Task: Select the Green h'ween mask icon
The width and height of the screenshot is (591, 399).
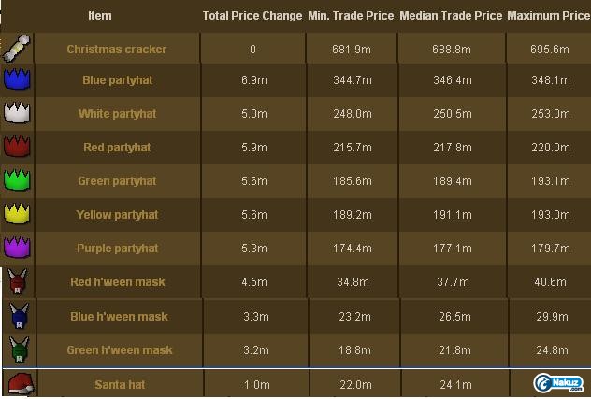Action: click(x=17, y=349)
